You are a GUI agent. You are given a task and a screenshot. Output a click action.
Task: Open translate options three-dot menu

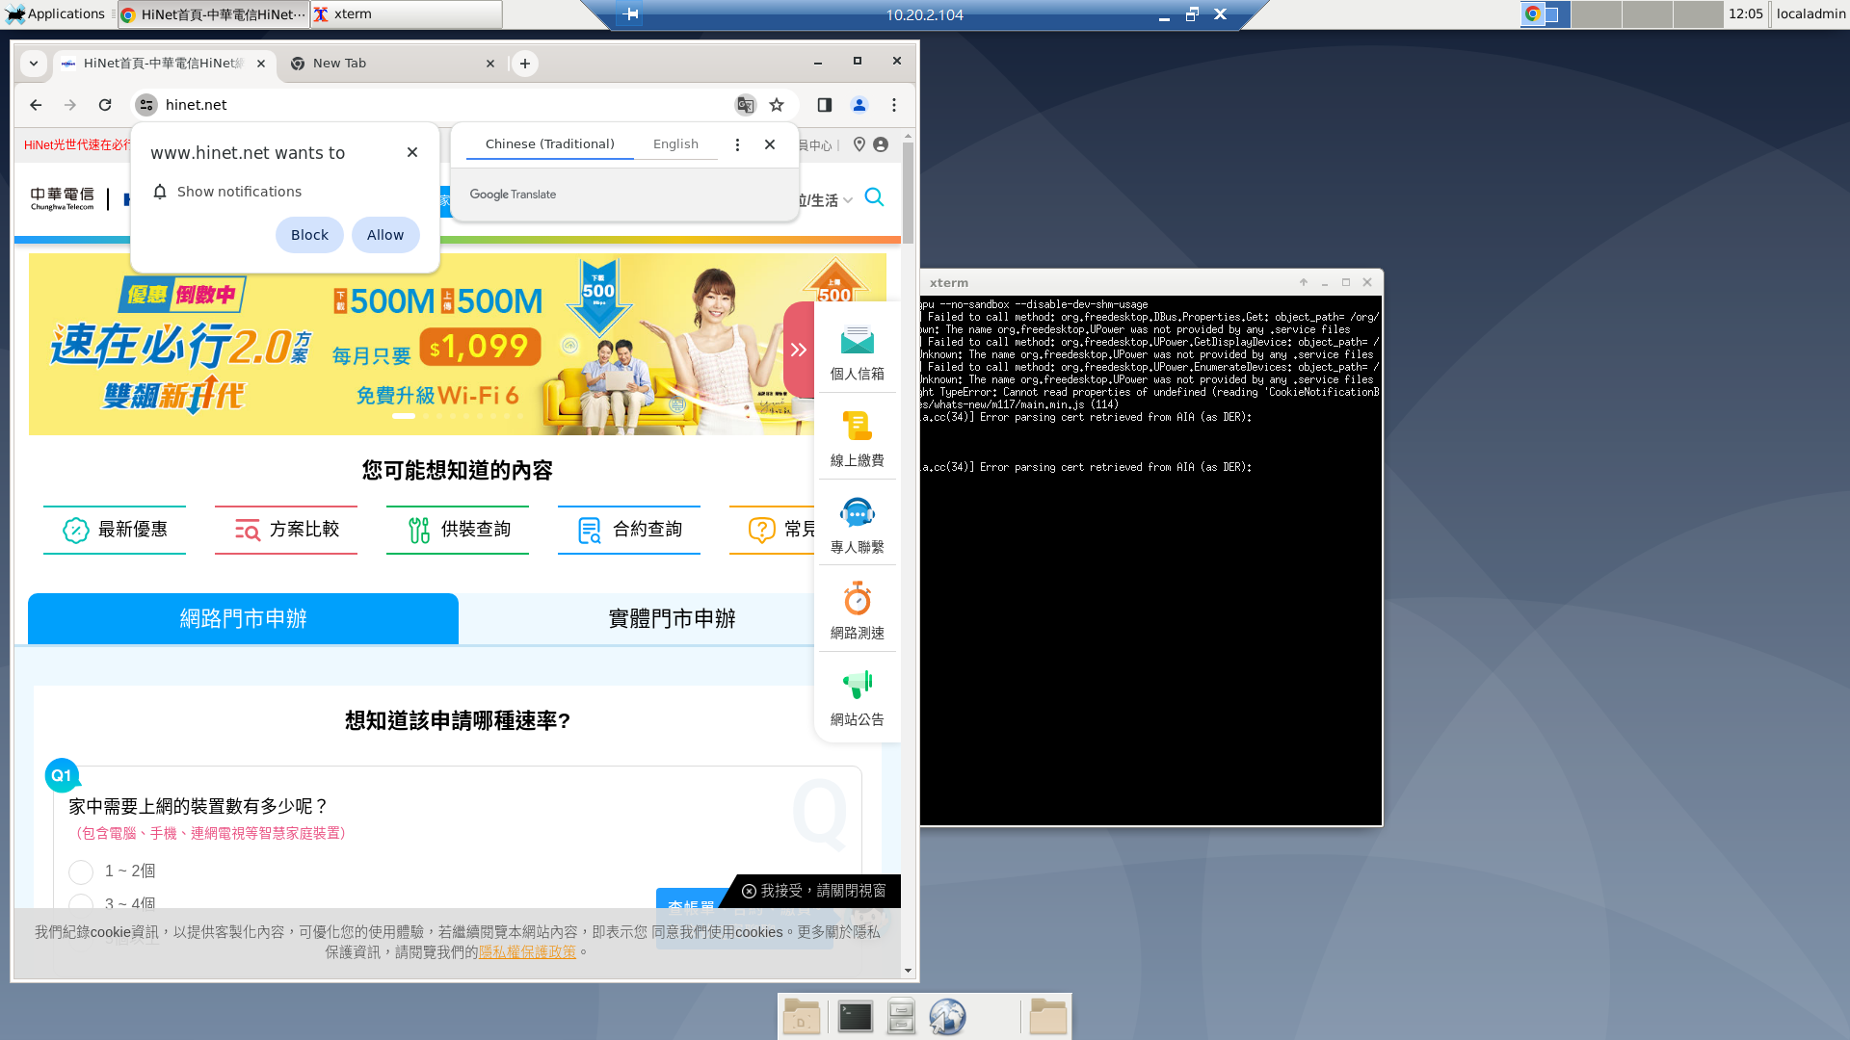(x=737, y=144)
